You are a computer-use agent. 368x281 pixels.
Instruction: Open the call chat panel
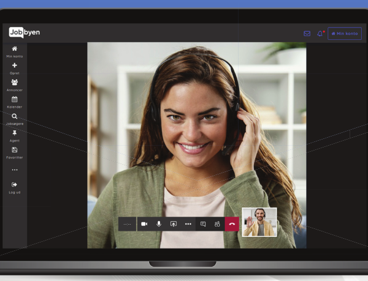[x=203, y=224]
